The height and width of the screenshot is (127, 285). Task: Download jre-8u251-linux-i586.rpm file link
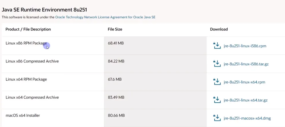point(245,46)
